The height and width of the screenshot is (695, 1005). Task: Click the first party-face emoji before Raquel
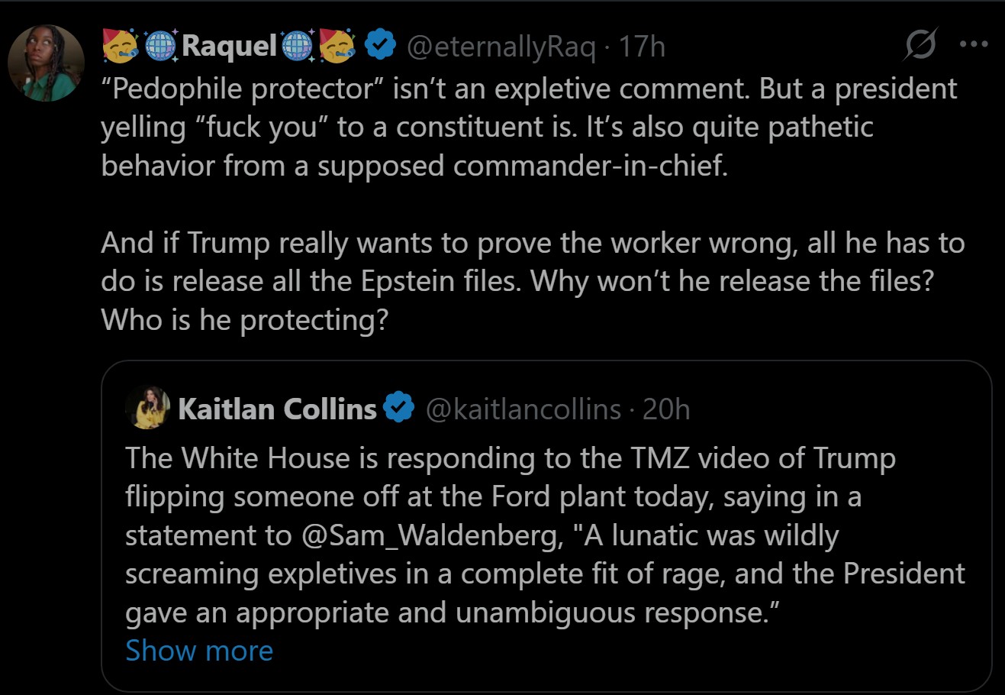click(121, 46)
